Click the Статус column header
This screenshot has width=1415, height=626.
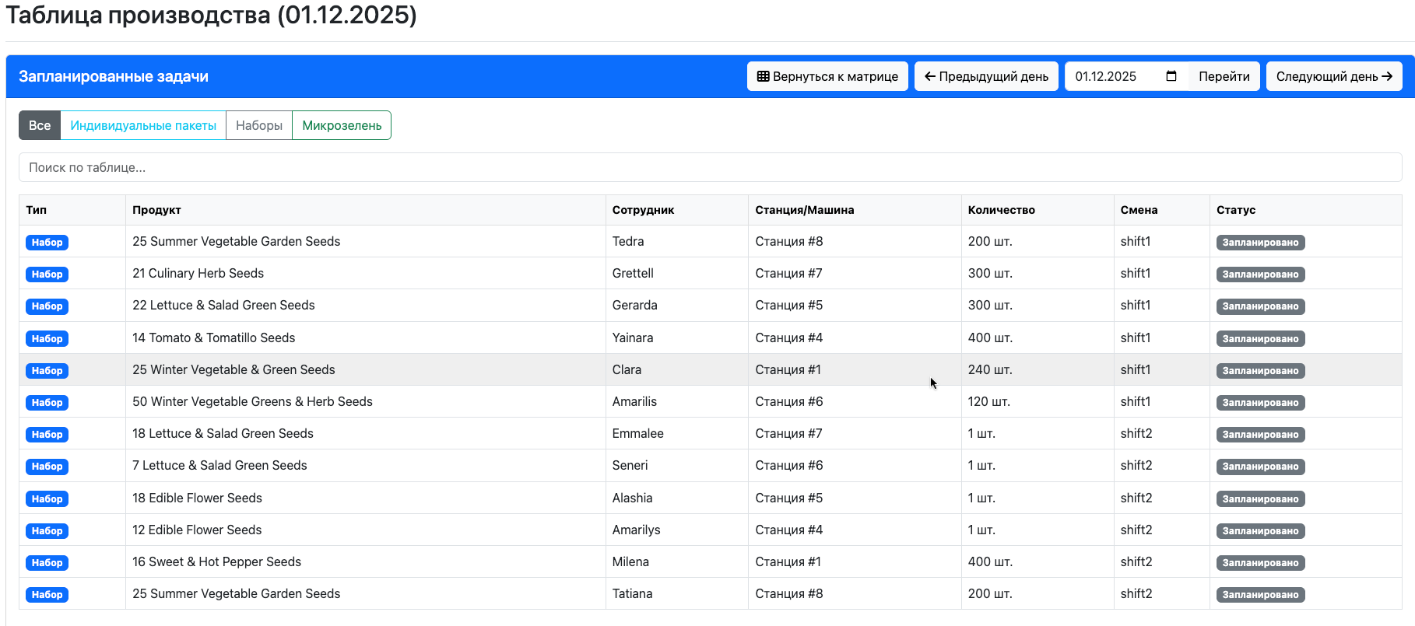1236,210
